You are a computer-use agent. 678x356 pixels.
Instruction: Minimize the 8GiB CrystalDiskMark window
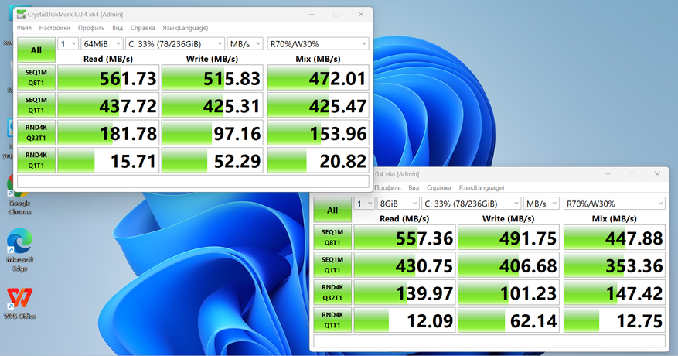(608, 174)
